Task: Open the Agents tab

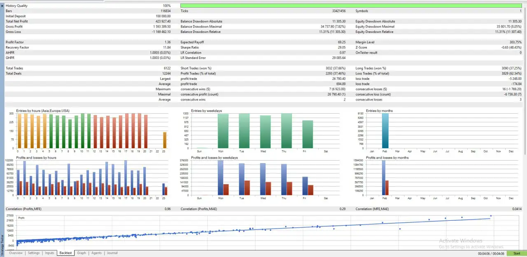Action: tap(96, 253)
